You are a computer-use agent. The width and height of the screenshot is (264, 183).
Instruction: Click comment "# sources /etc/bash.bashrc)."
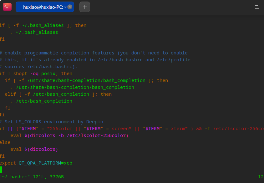[x=39, y=67]
